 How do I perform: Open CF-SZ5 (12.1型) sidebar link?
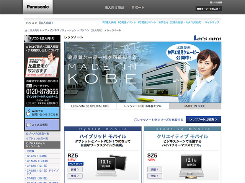(37, 166)
